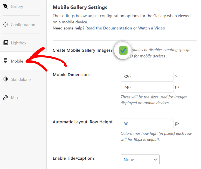Open the Configuration tab

[x=23, y=25]
